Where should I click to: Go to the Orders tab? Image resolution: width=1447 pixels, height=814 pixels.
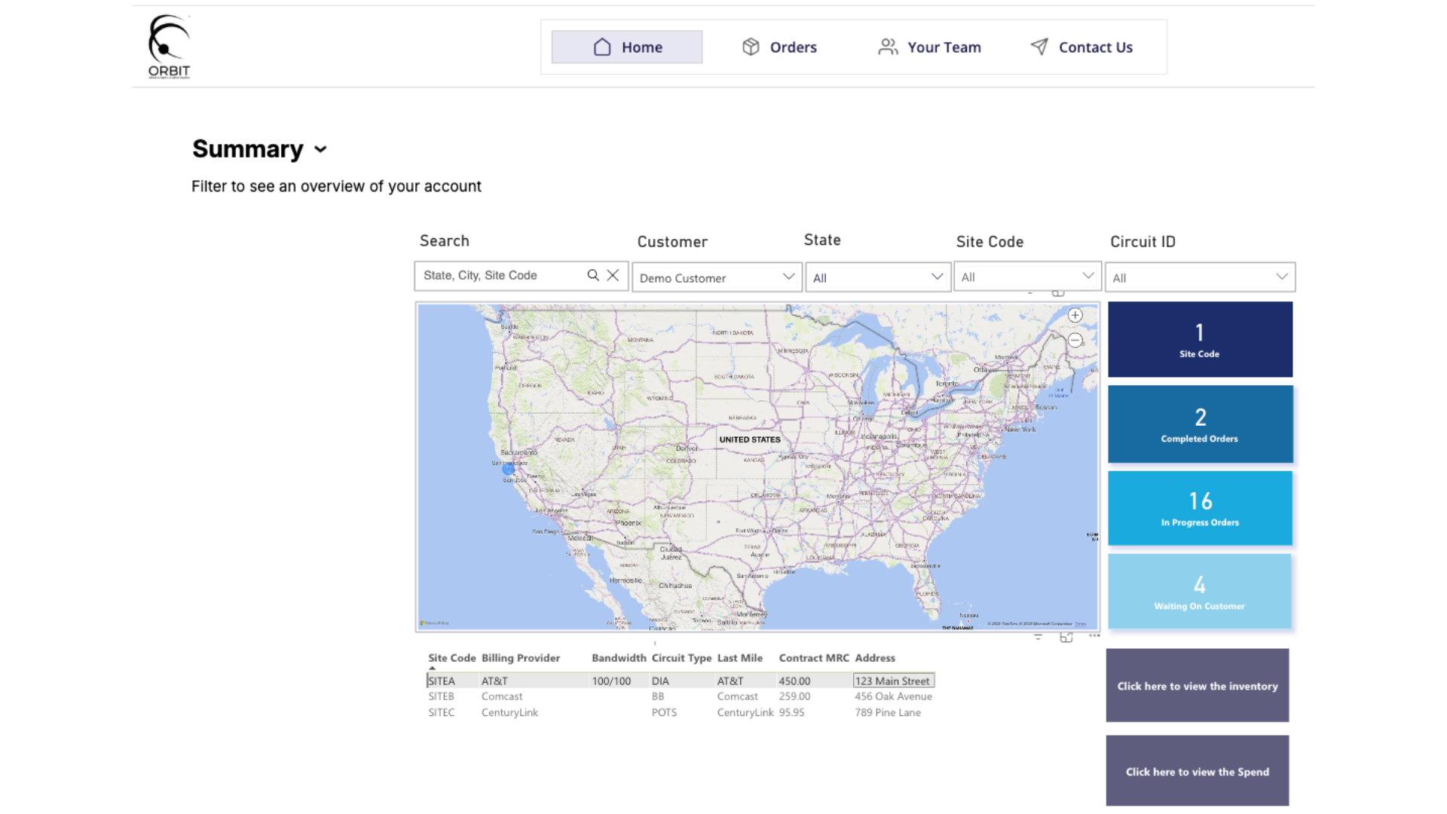pos(779,47)
